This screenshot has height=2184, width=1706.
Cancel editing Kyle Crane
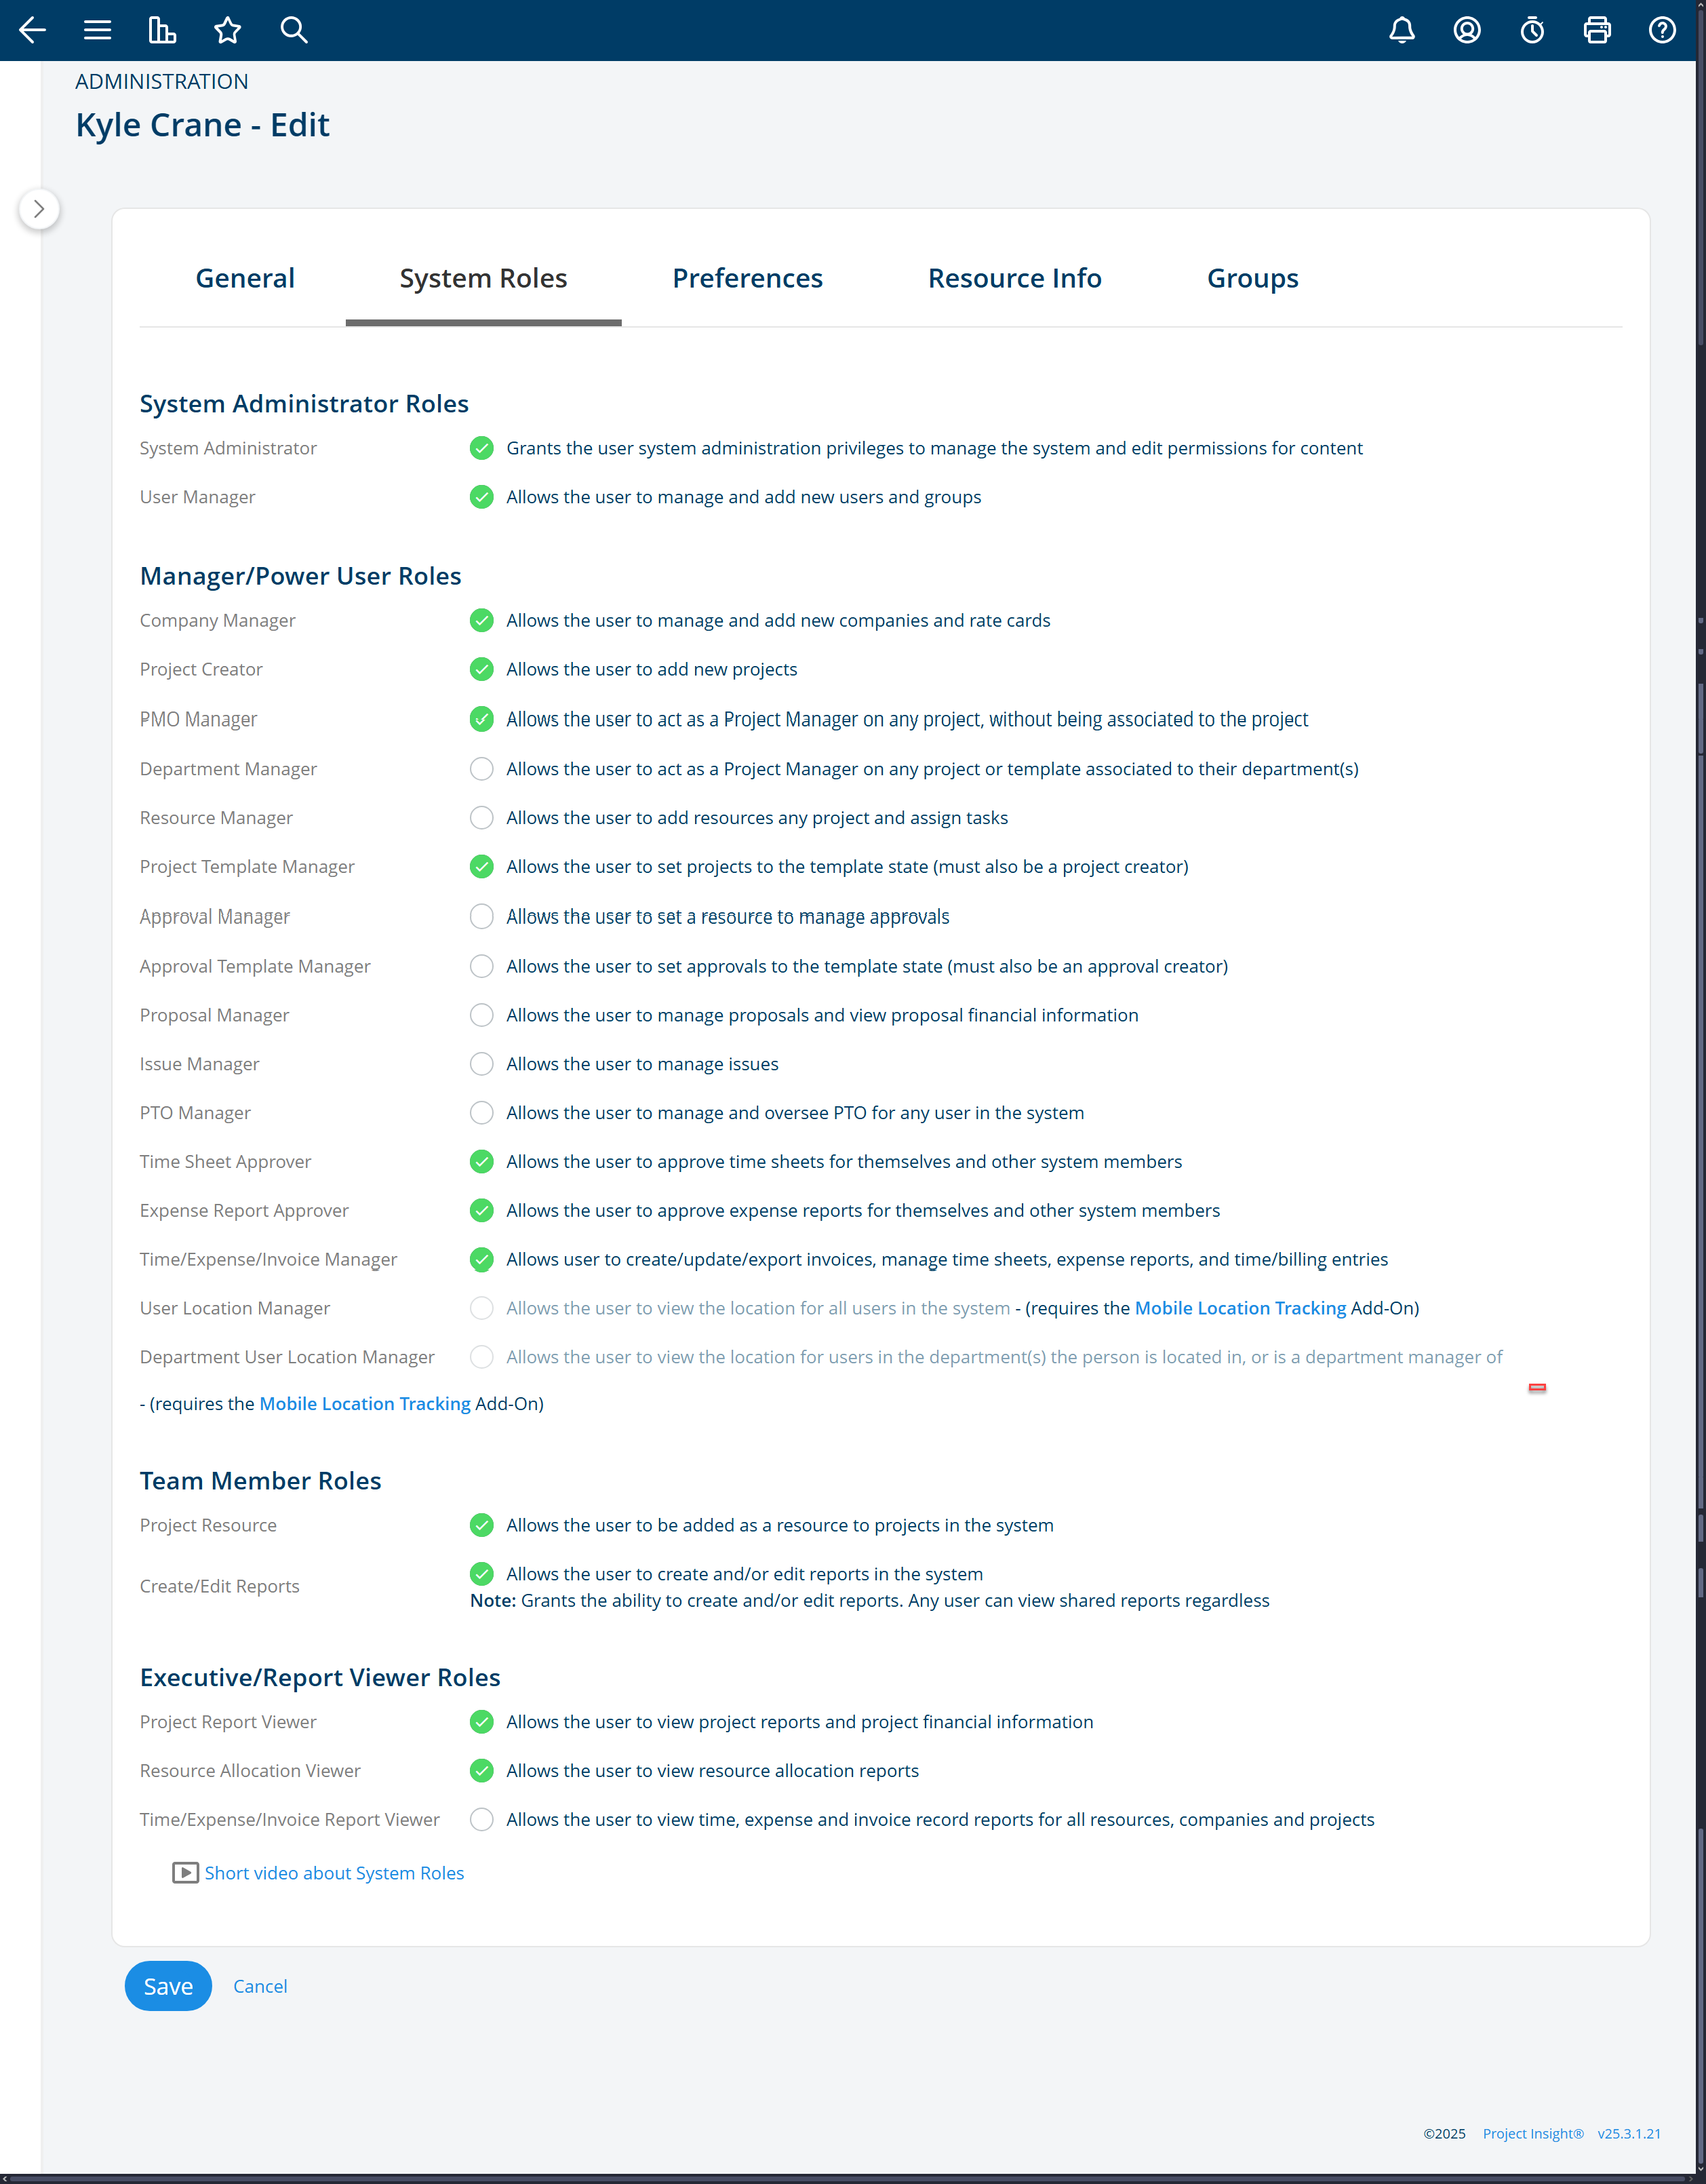(260, 1987)
